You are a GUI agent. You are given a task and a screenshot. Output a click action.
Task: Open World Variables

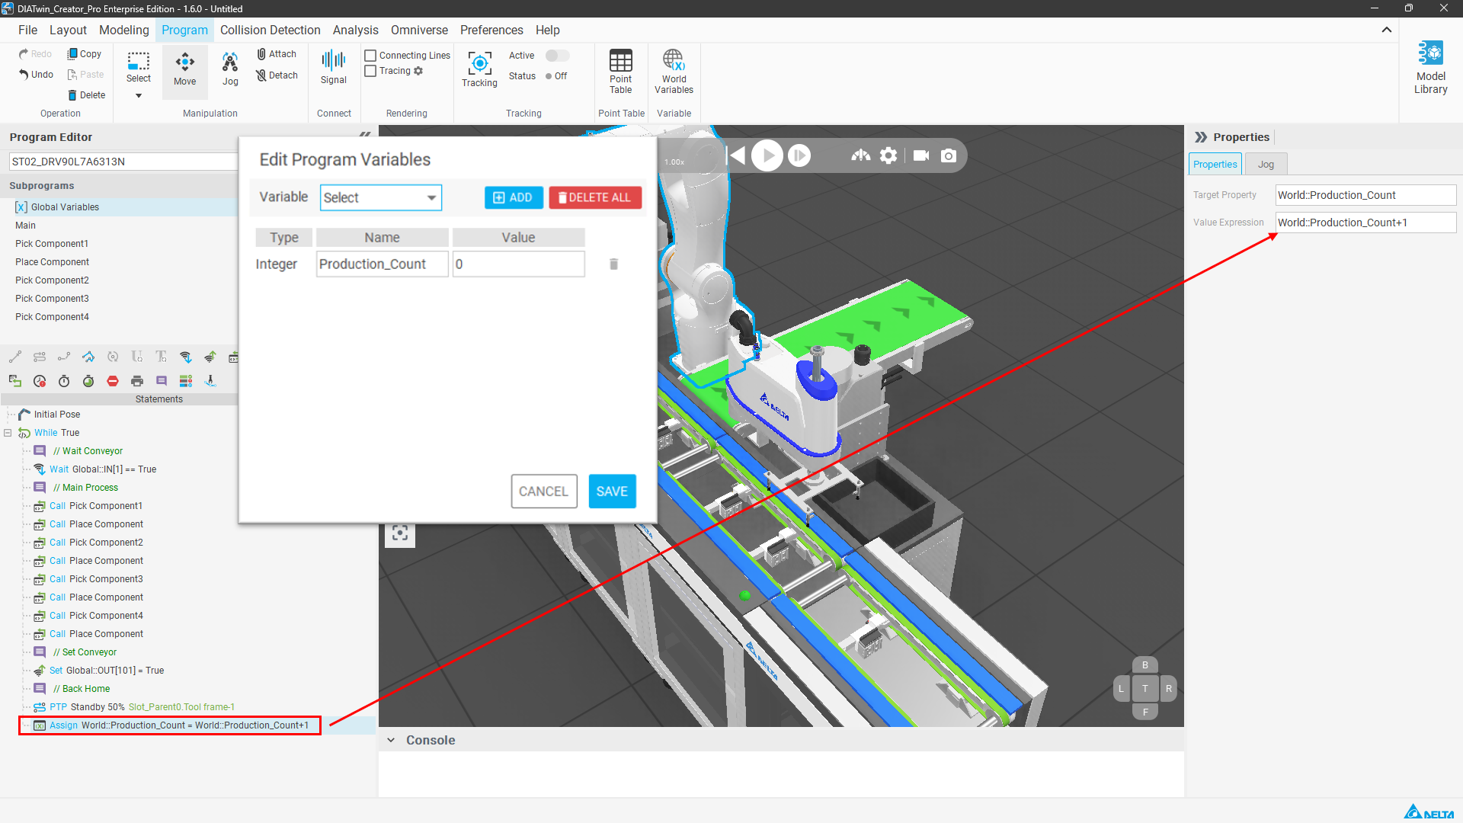(x=674, y=72)
